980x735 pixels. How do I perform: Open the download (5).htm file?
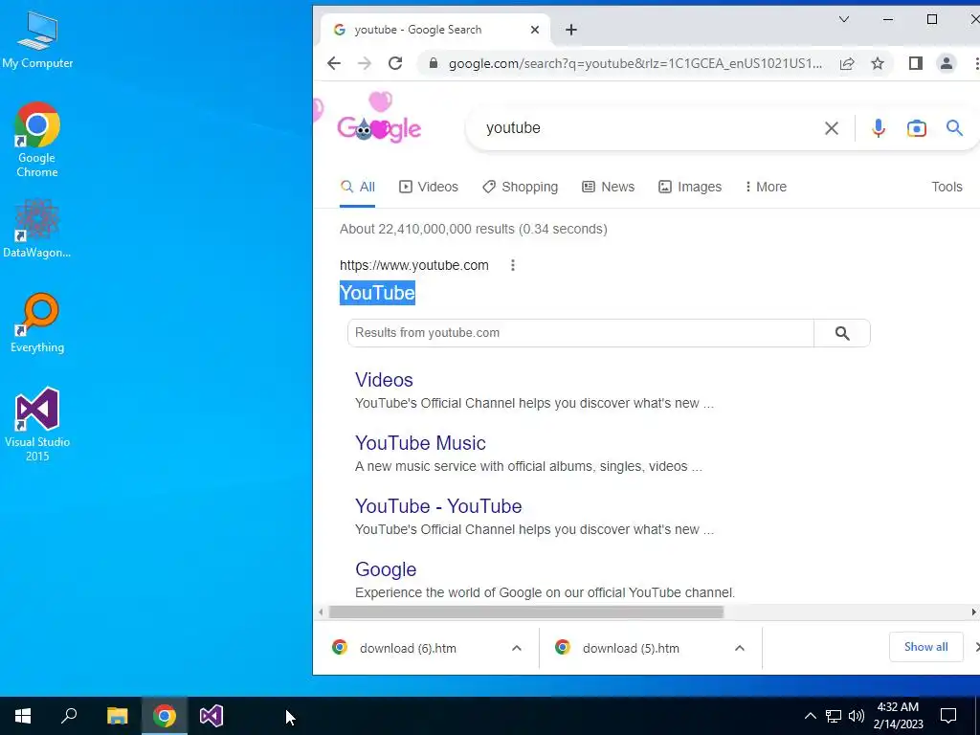pyautogui.click(x=631, y=648)
